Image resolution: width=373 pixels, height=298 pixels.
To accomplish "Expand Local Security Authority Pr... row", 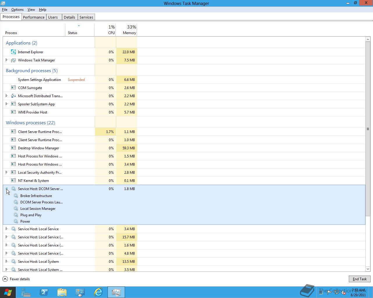I will click(6, 172).
